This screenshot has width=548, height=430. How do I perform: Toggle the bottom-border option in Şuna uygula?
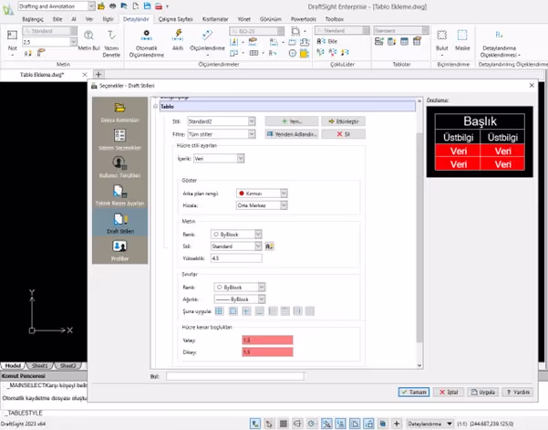point(259,310)
